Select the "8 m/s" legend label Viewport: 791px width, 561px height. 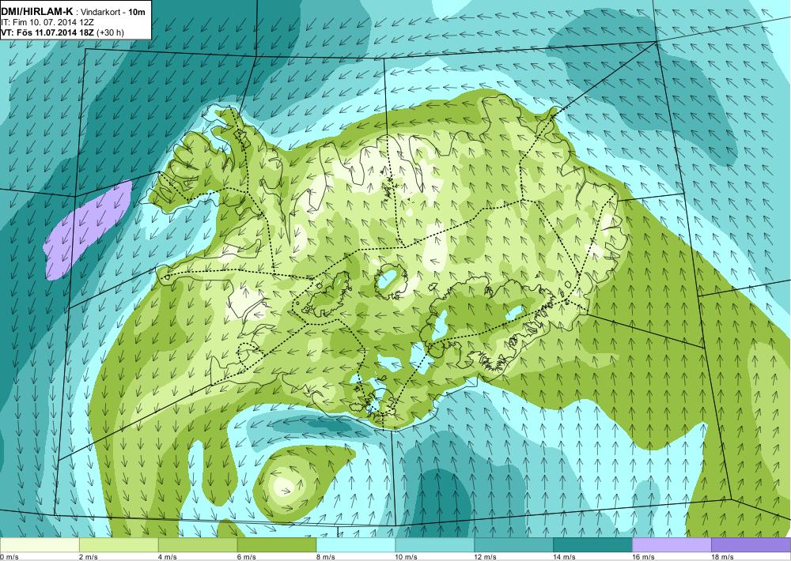pyautogui.click(x=326, y=557)
